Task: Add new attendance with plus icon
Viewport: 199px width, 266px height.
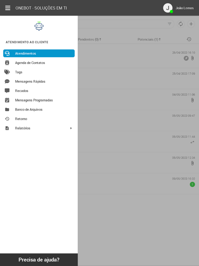Action: pyautogui.click(x=191, y=24)
